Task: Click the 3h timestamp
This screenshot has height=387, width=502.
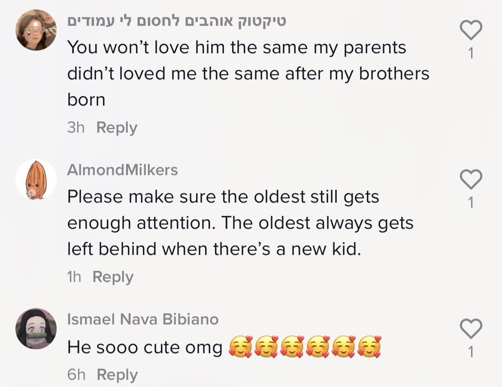Action: click(x=76, y=127)
